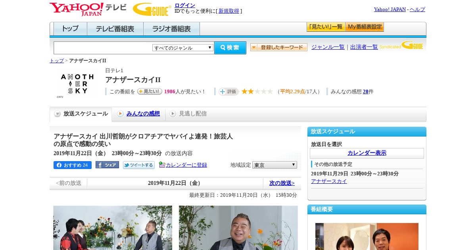Select the トップ navigation tab

(70, 29)
